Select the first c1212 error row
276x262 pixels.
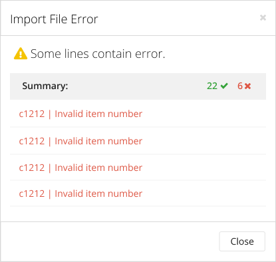[x=138, y=114]
